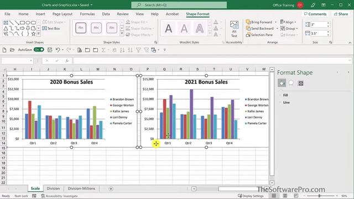Open the Selection Pane
This screenshot has width=354, height=199.
click(259, 35)
